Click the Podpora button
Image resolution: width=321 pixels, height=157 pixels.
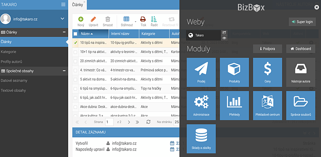coord(267,49)
